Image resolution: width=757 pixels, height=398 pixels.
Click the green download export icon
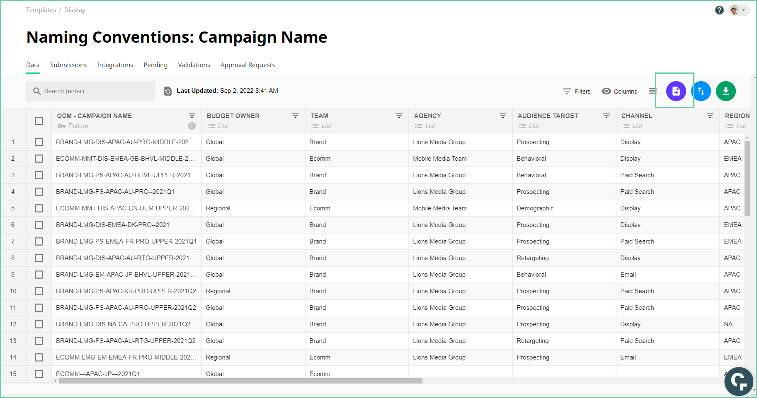pos(725,91)
